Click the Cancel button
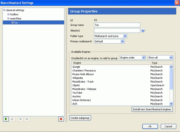180x132 pixels. 168,127
